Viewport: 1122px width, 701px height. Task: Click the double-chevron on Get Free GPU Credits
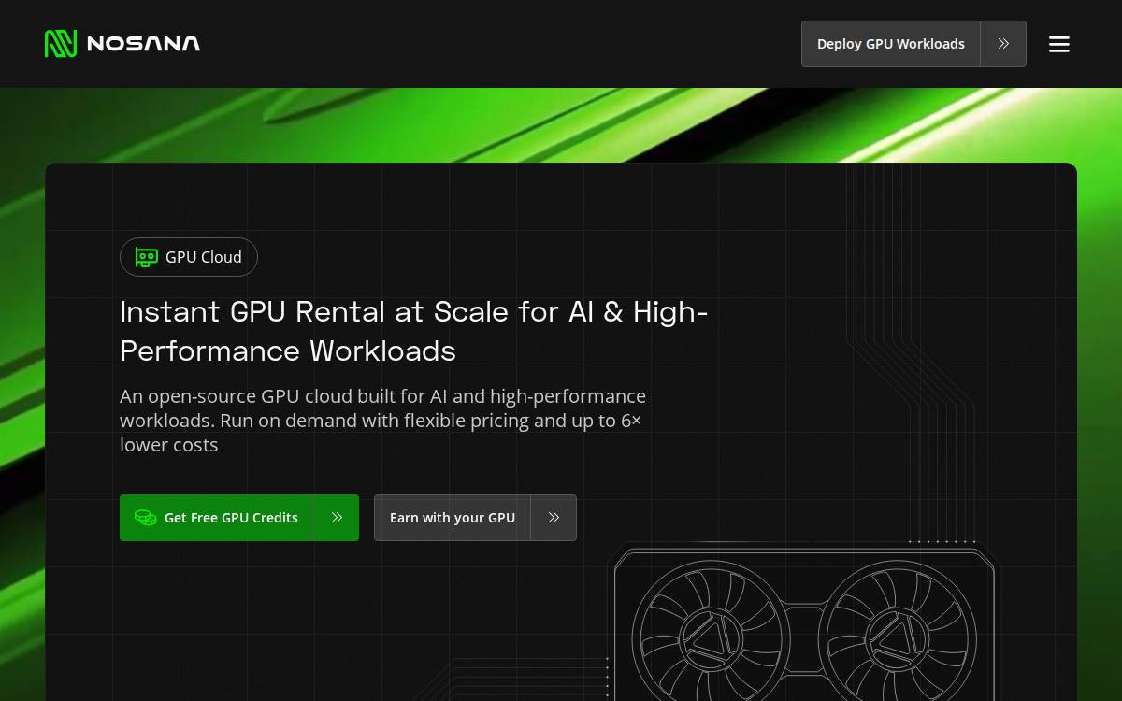pos(337,518)
